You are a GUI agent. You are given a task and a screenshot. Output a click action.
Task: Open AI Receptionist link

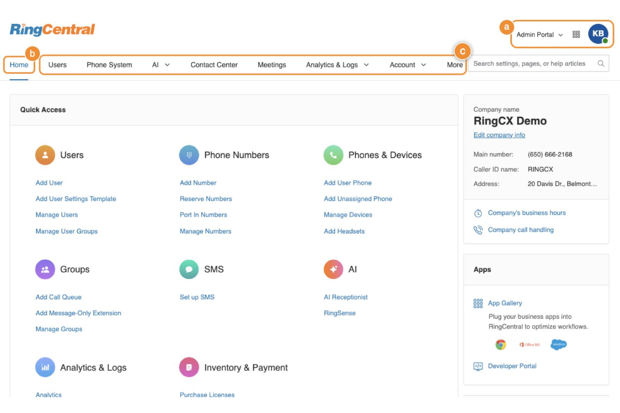(346, 297)
